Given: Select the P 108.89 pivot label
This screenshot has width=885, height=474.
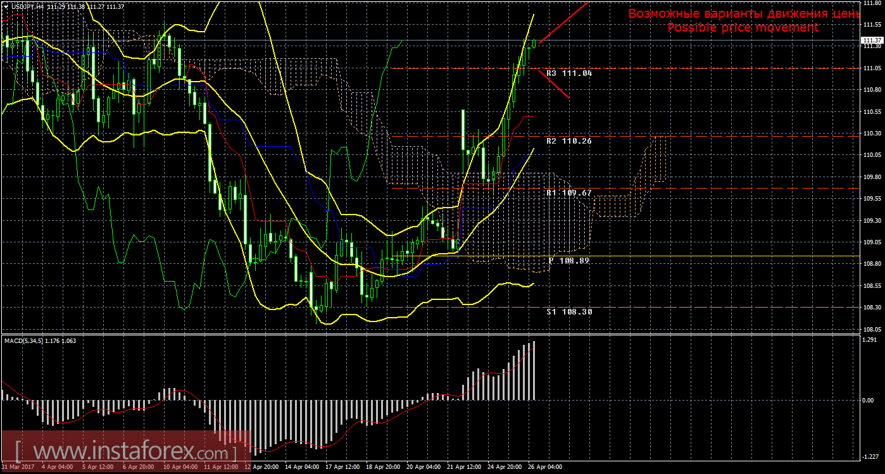Looking at the screenshot, I should click(x=568, y=260).
